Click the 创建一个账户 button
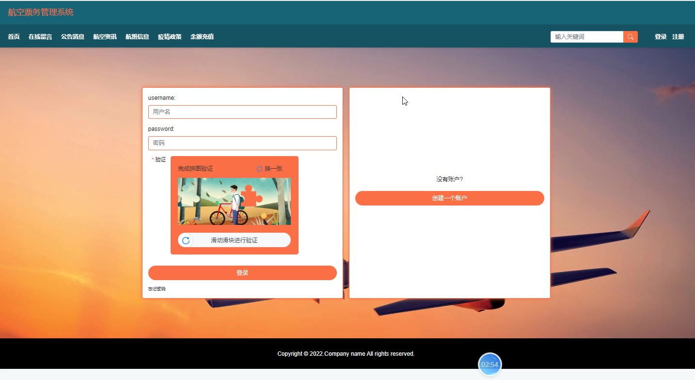 450,198
